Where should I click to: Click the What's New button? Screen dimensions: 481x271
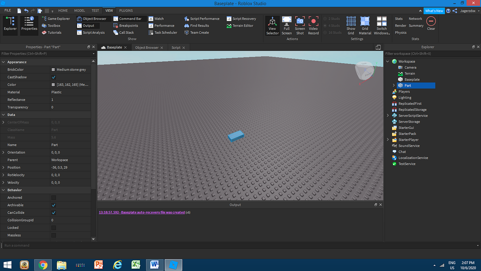434,11
